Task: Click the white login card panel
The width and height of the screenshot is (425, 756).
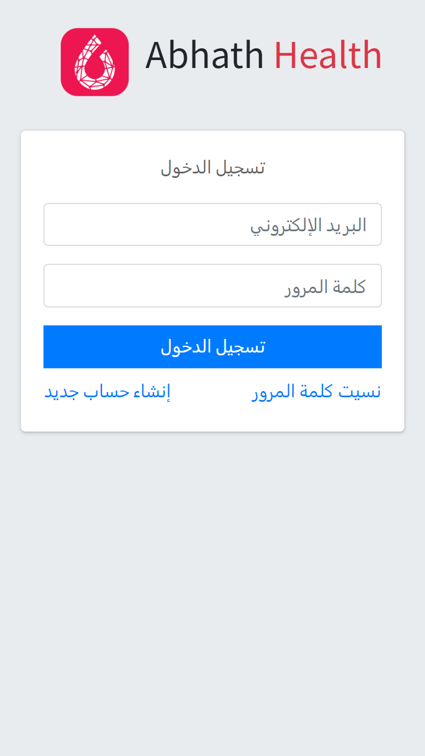Action: click(x=212, y=419)
